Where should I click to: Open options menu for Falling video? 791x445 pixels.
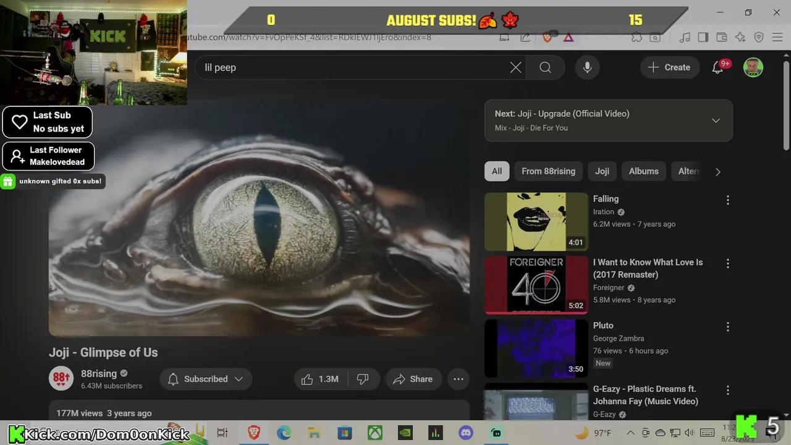[x=727, y=200]
